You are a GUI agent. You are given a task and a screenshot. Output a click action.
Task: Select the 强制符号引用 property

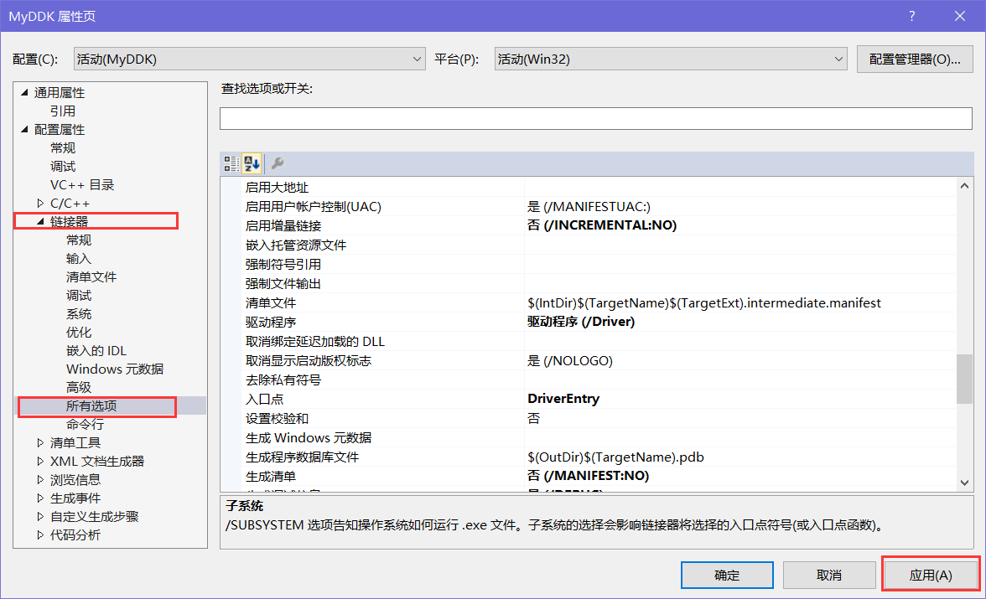click(x=283, y=265)
